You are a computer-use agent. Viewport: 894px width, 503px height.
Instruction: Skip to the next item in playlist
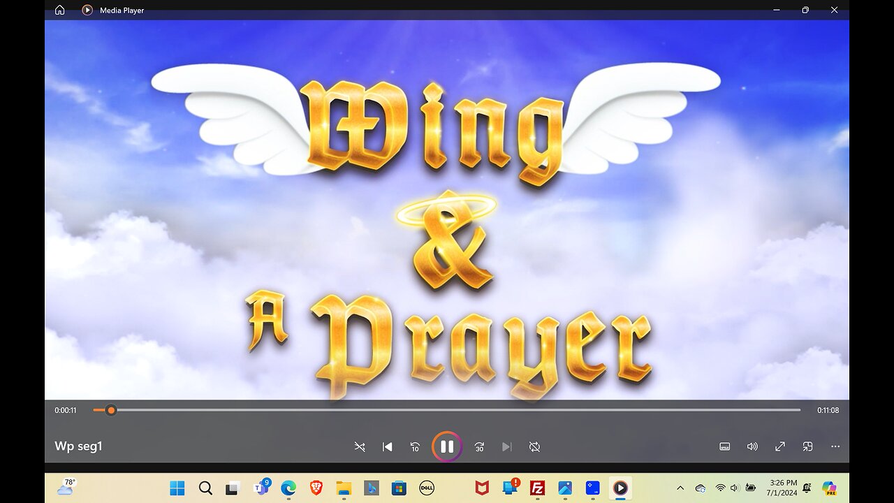pos(506,446)
